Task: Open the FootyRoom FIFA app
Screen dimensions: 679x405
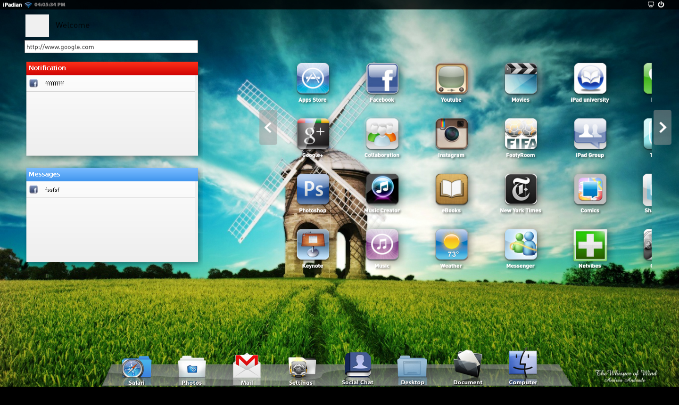Action: pyautogui.click(x=521, y=134)
